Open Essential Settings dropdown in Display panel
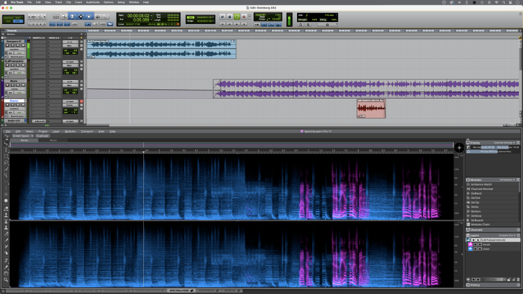Image resolution: width=523 pixels, height=294 pixels. click(504, 142)
